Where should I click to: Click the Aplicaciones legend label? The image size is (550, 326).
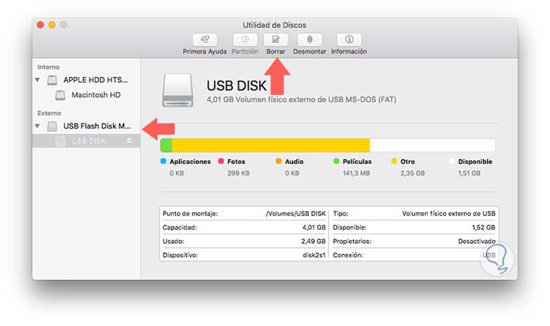pyautogui.click(x=190, y=162)
